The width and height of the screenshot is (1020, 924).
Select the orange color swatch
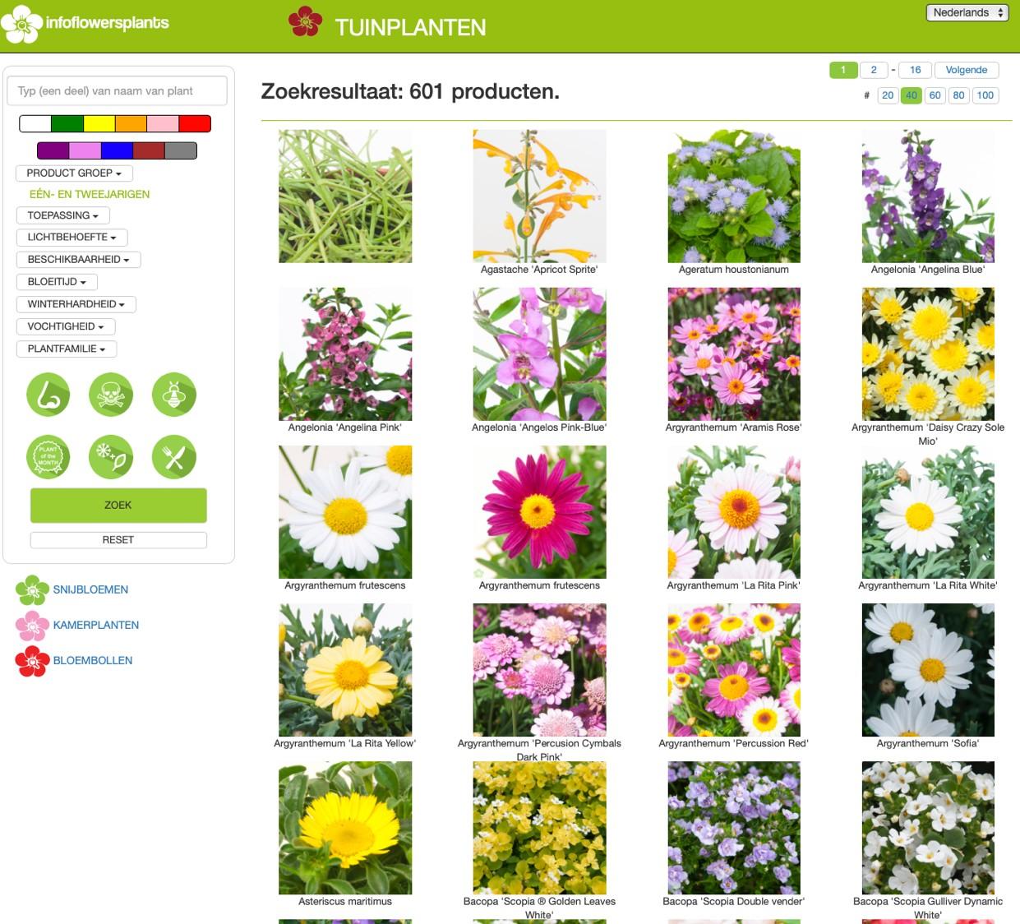[x=132, y=124]
